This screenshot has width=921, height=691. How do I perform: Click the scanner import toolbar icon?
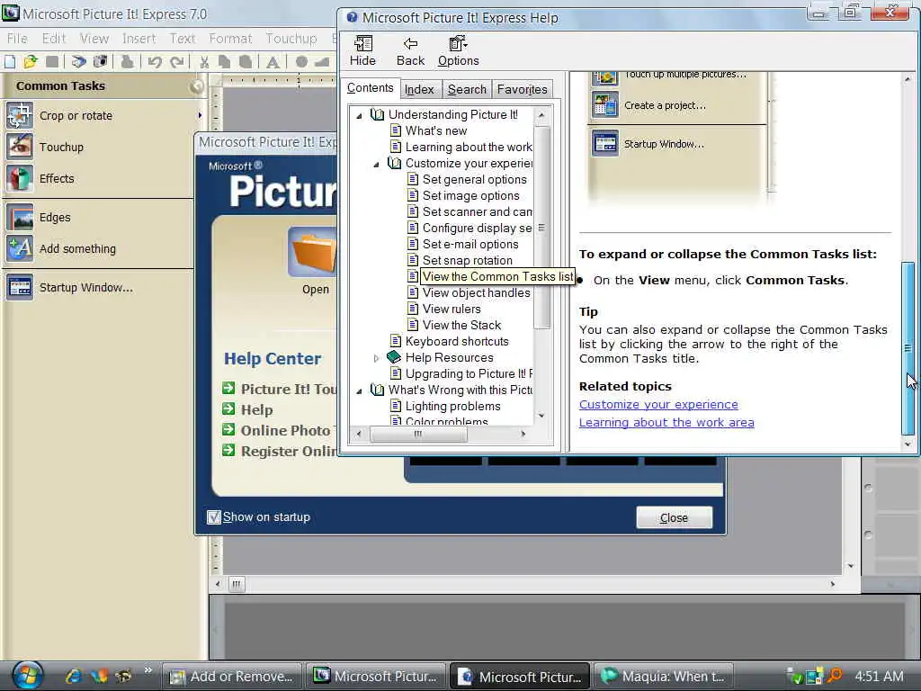[x=79, y=61]
